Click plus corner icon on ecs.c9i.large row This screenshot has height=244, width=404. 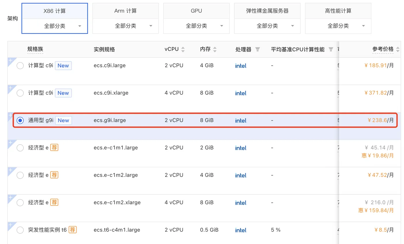10,60
